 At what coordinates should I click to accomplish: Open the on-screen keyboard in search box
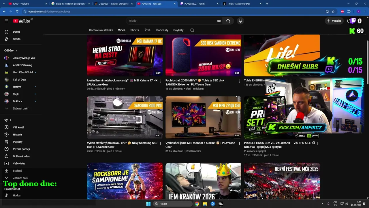tap(219, 21)
